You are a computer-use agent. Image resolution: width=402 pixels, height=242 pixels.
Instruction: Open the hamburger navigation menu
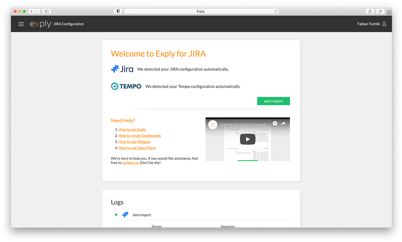(21, 24)
